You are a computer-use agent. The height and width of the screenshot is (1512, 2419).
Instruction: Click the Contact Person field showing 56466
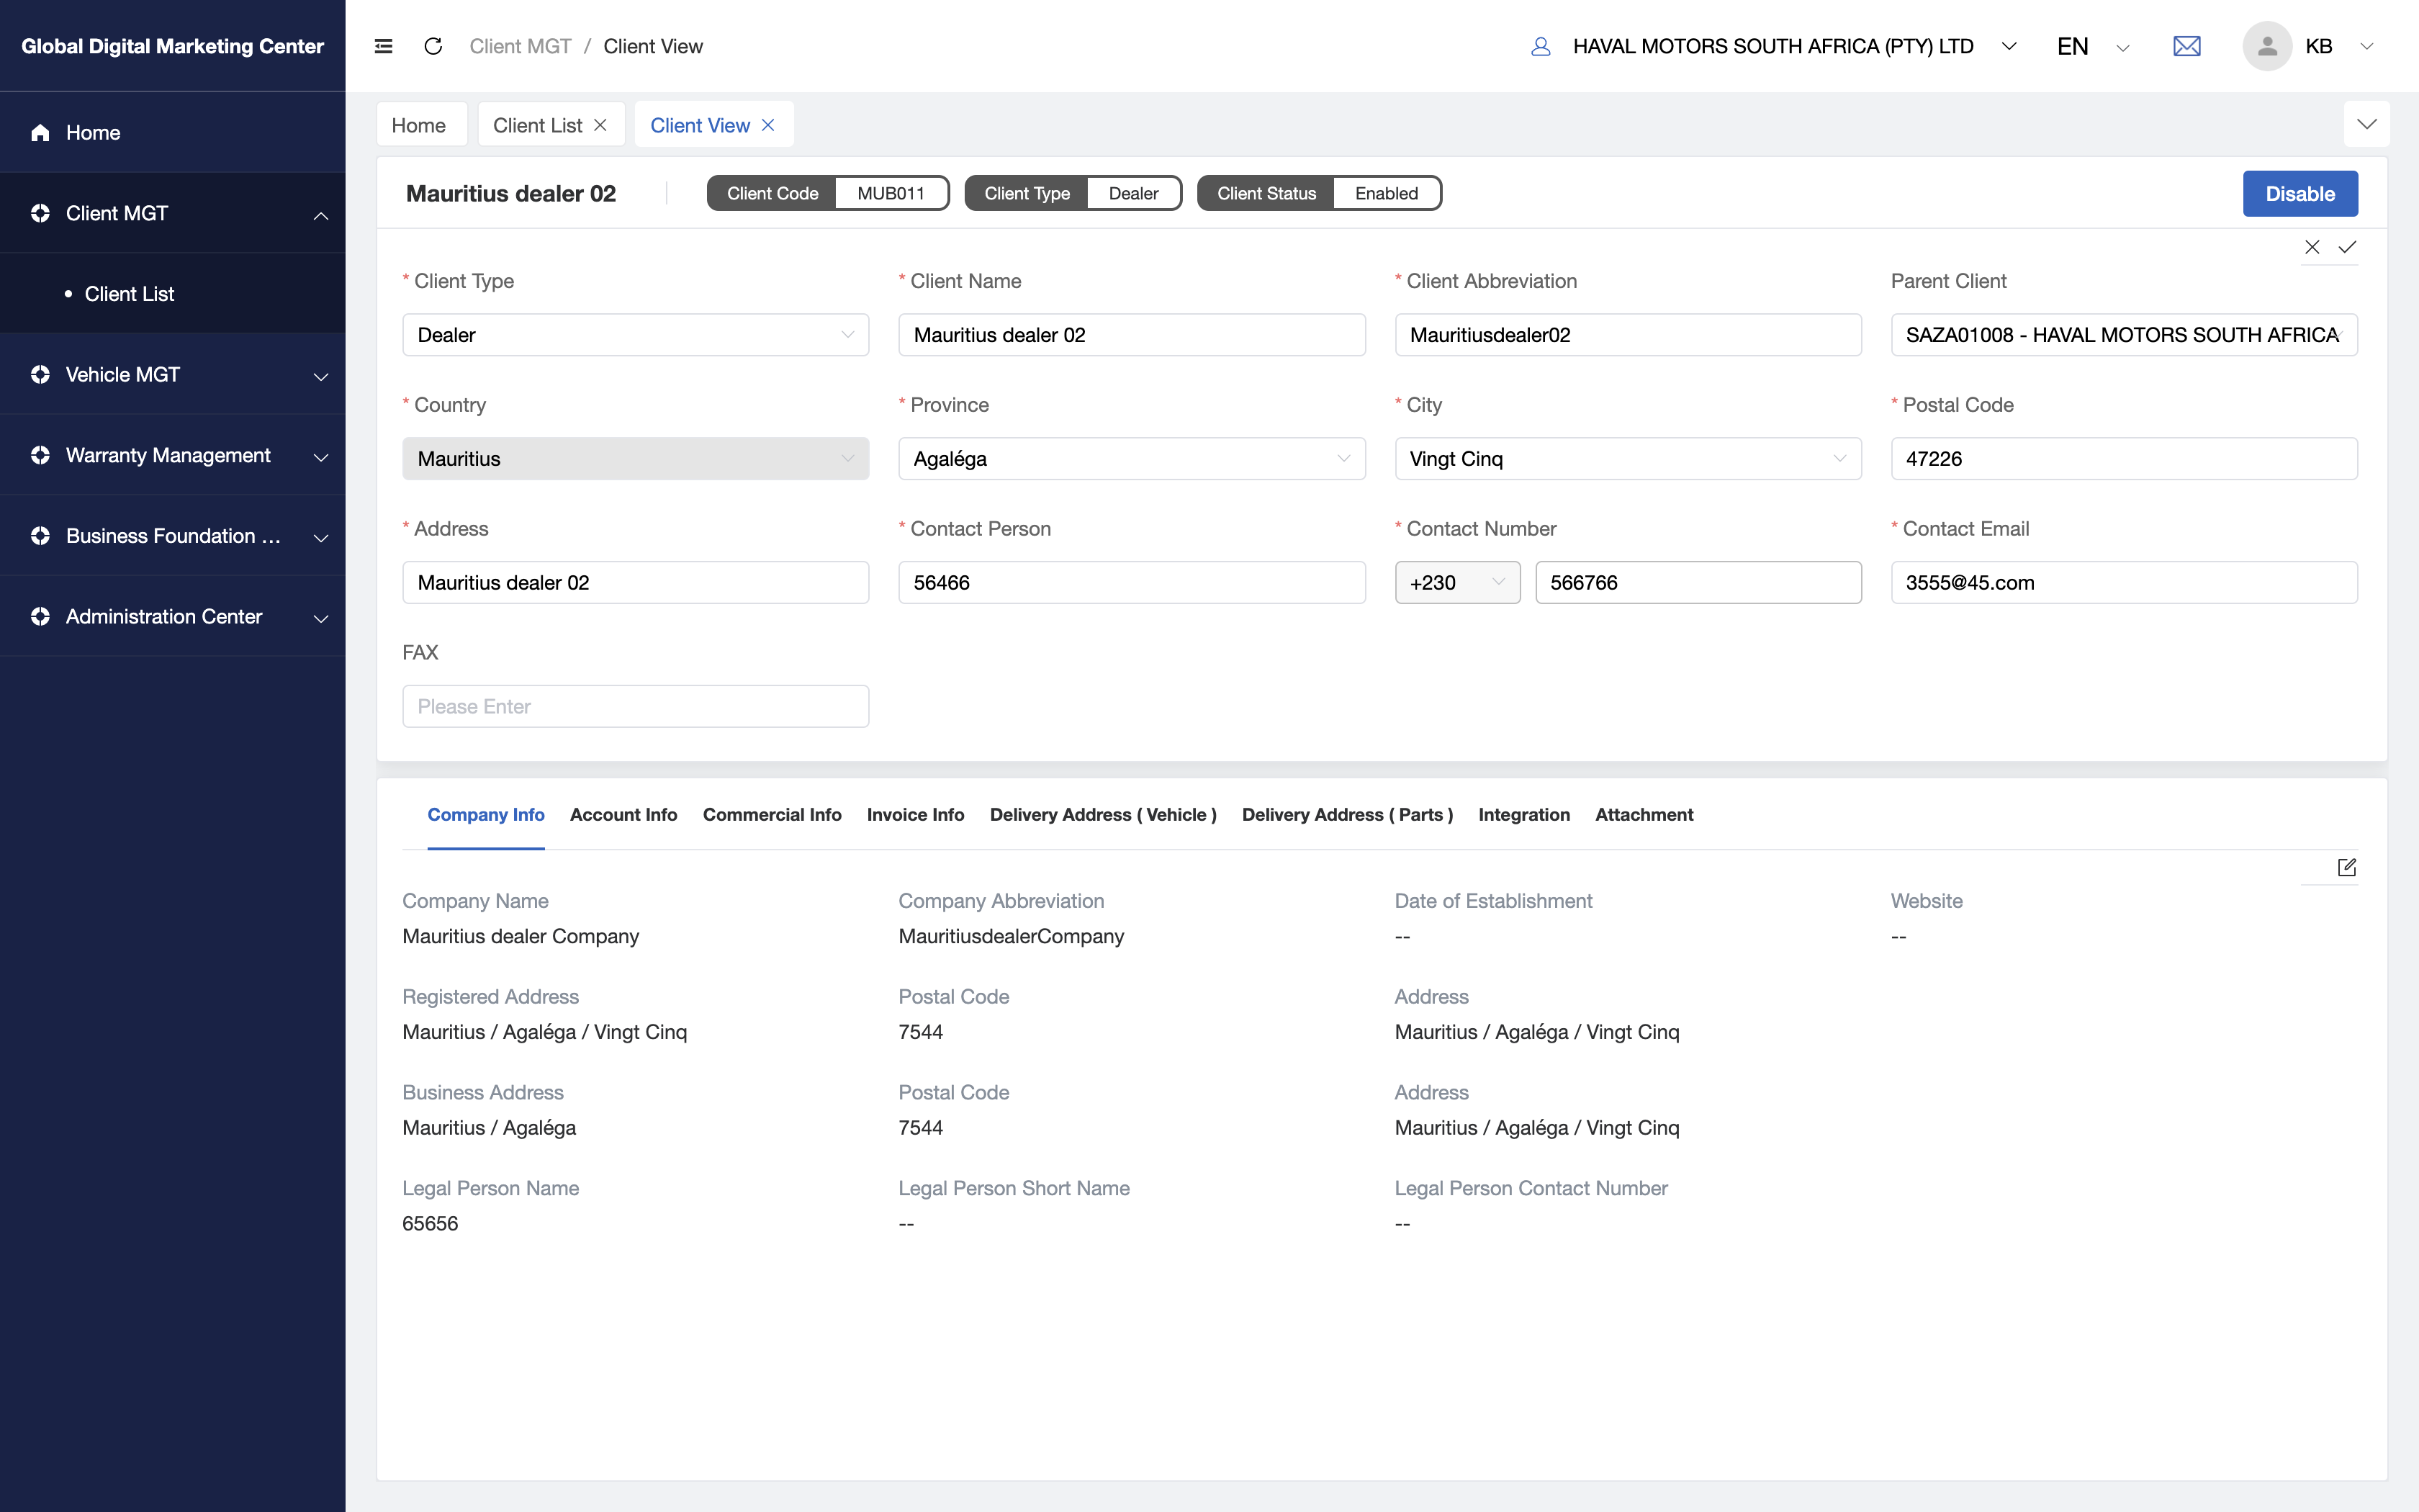[x=1132, y=582]
